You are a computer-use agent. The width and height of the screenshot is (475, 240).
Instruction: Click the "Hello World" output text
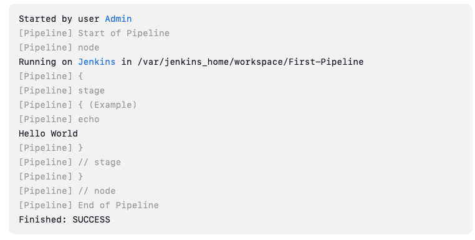pyautogui.click(x=48, y=133)
